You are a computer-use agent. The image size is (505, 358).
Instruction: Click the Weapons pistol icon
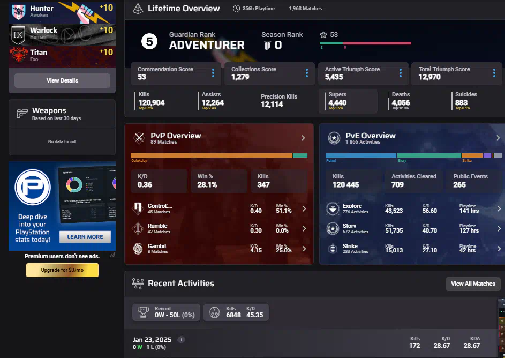22,113
